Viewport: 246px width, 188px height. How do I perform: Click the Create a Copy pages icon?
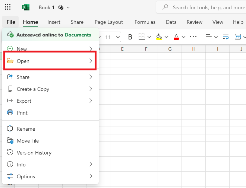pyautogui.click(x=10, y=89)
